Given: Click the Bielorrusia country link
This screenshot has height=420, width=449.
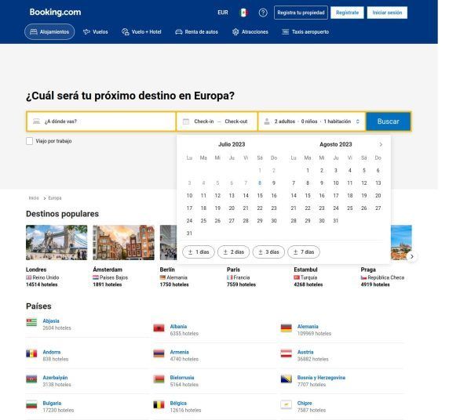Looking at the screenshot, I should (182, 378).
